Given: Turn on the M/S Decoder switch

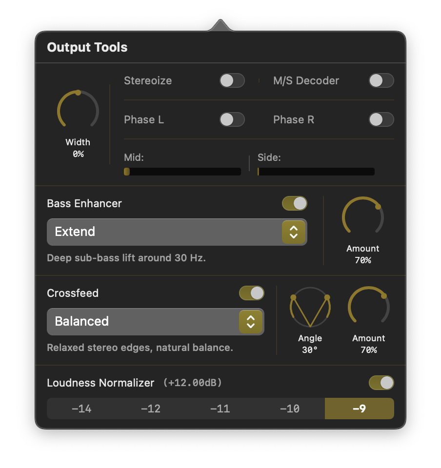Looking at the screenshot, I should pos(381,80).
